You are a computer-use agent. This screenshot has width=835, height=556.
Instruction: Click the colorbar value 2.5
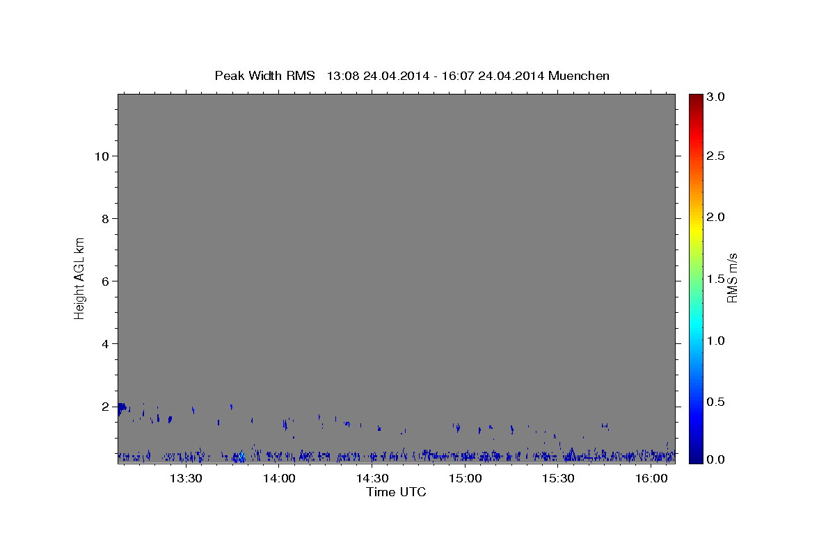click(716, 156)
